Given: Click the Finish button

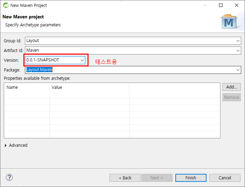Looking at the screenshot, I should (x=191, y=178).
